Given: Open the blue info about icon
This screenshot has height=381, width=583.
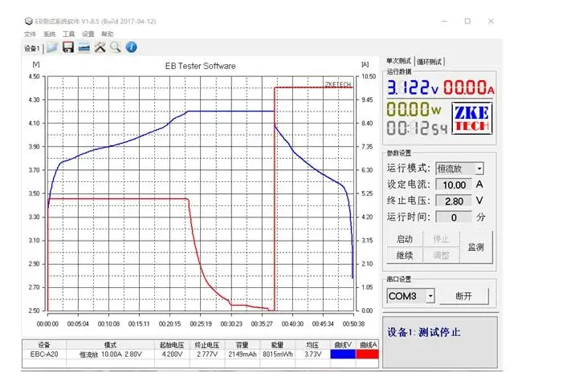Looking at the screenshot, I should pos(131,47).
